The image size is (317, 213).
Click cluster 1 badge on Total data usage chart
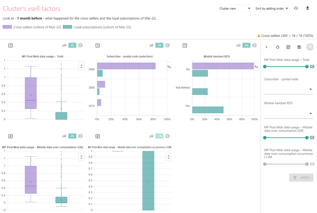pos(11,45)
